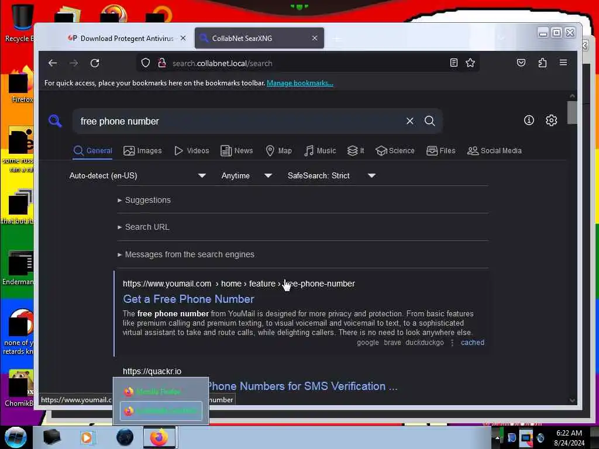The height and width of the screenshot is (449, 599).
Task: Click the page vertical scrollbar thumb
Action: click(x=572, y=112)
